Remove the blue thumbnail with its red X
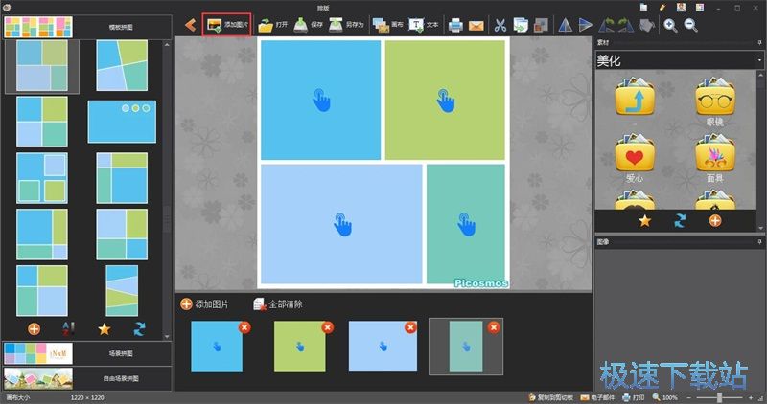Viewport: 767px width, 404px height. point(244,326)
